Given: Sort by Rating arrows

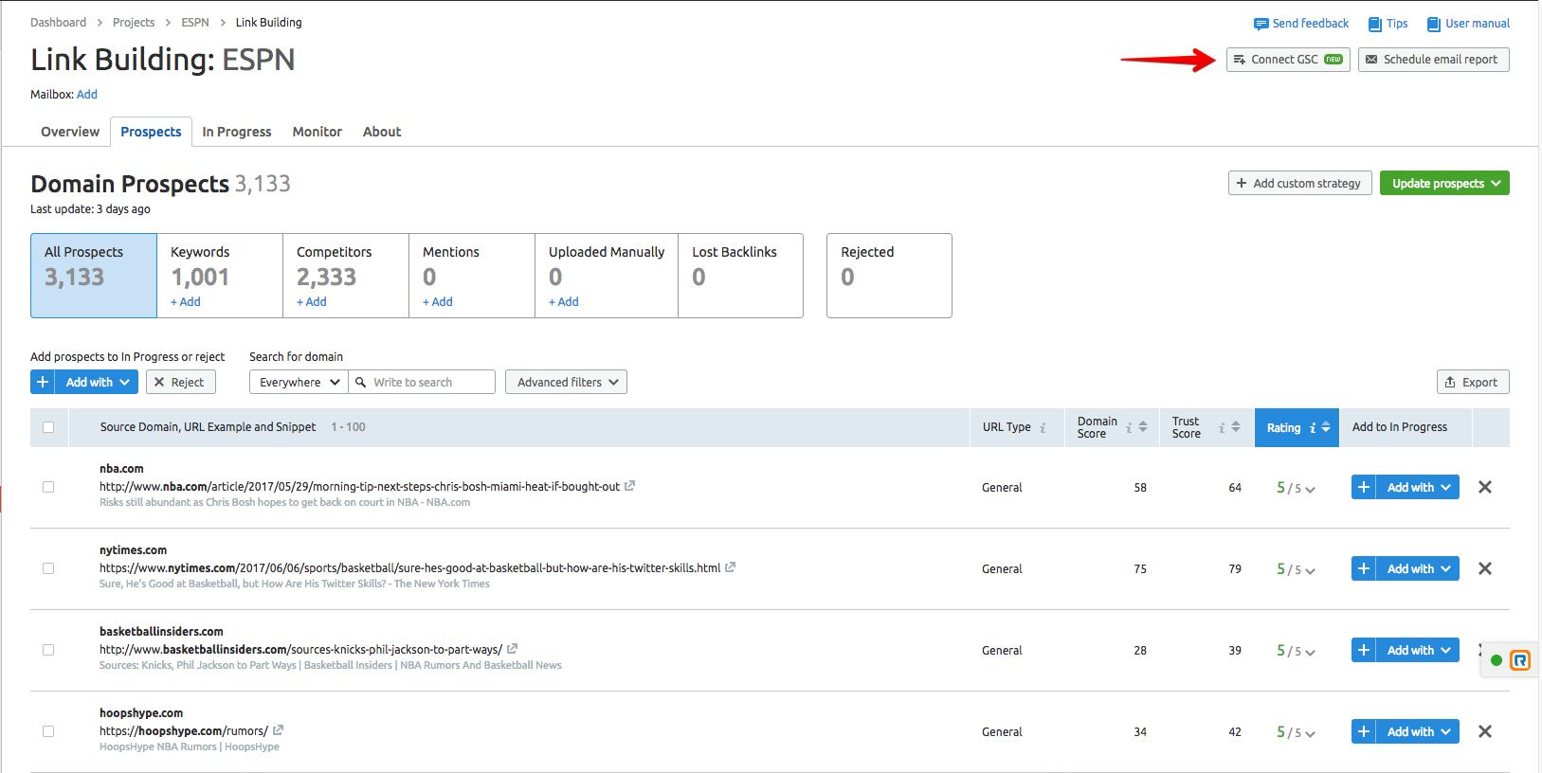Looking at the screenshot, I should pyautogui.click(x=1326, y=427).
